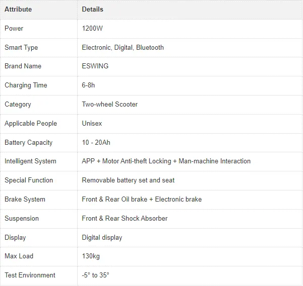Click the 10 - 20Ah battery capacity value
Viewport: 303px width, 286px height.
tap(96, 143)
